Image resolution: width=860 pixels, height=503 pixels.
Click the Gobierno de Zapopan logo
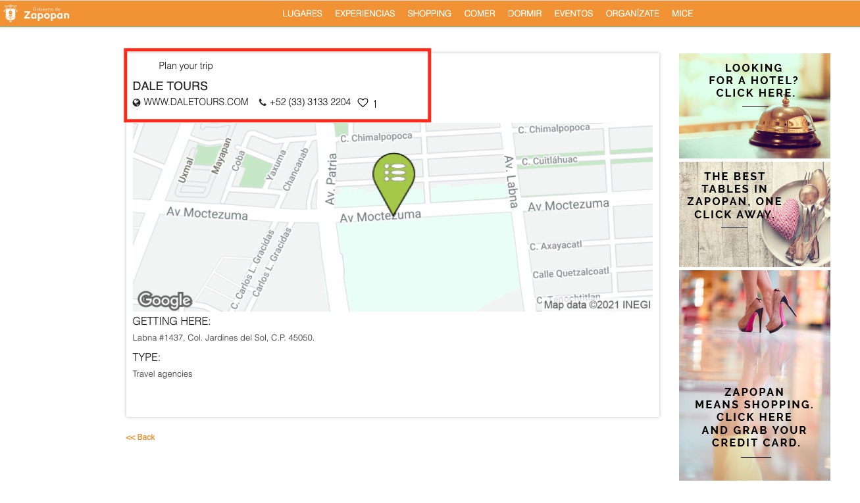pos(37,13)
